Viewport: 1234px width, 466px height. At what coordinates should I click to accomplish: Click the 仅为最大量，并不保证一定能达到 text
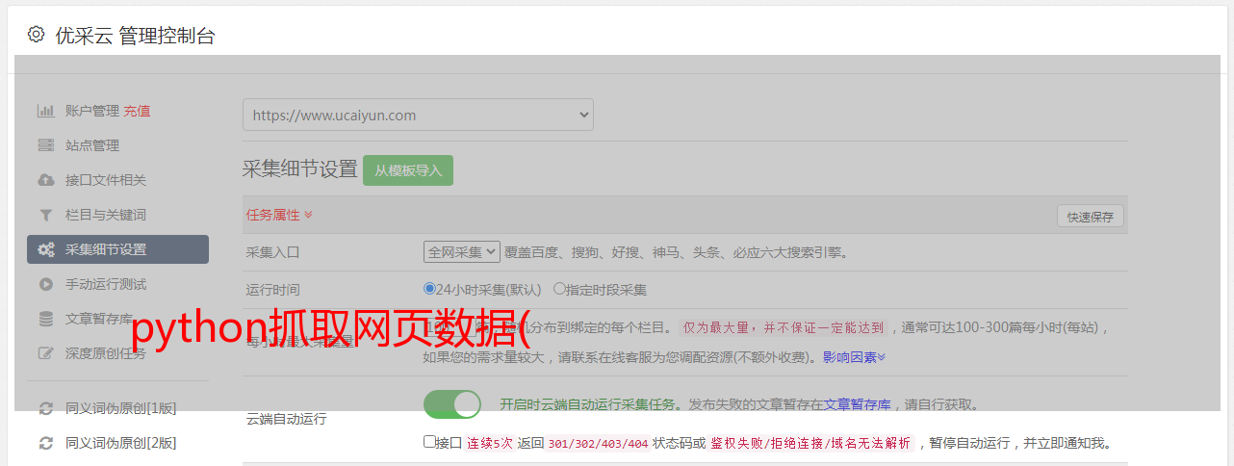[783, 327]
